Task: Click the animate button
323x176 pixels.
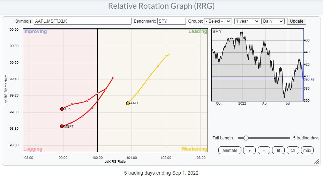Action: pos(230,150)
